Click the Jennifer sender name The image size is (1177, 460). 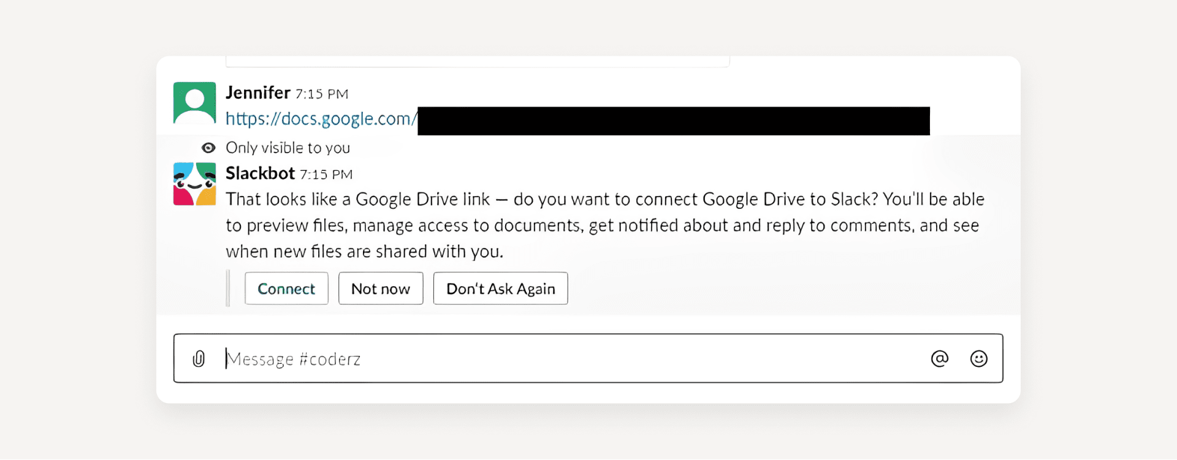[x=257, y=92]
